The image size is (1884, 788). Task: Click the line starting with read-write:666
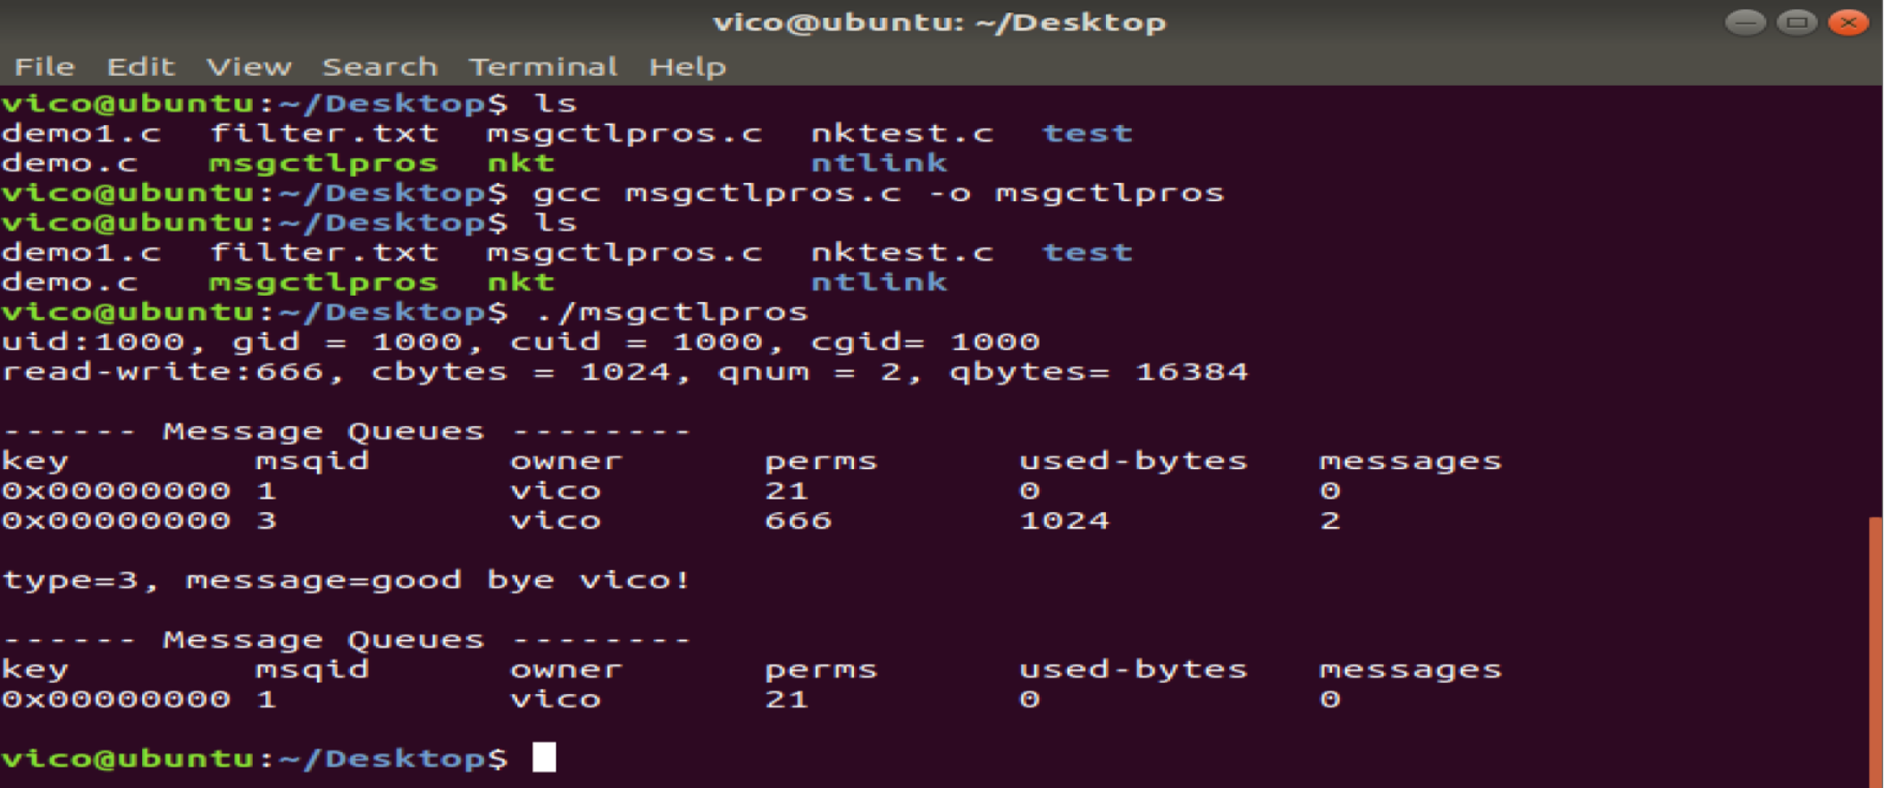tap(624, 372)
